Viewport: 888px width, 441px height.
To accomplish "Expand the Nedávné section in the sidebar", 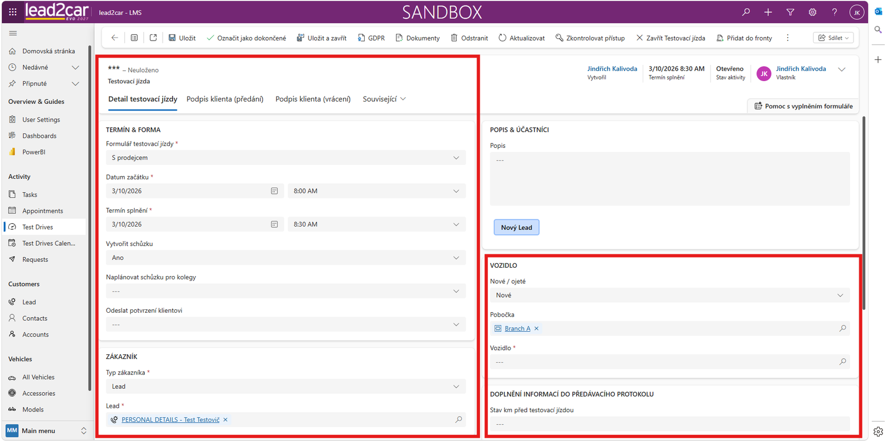I will (75, 67).
